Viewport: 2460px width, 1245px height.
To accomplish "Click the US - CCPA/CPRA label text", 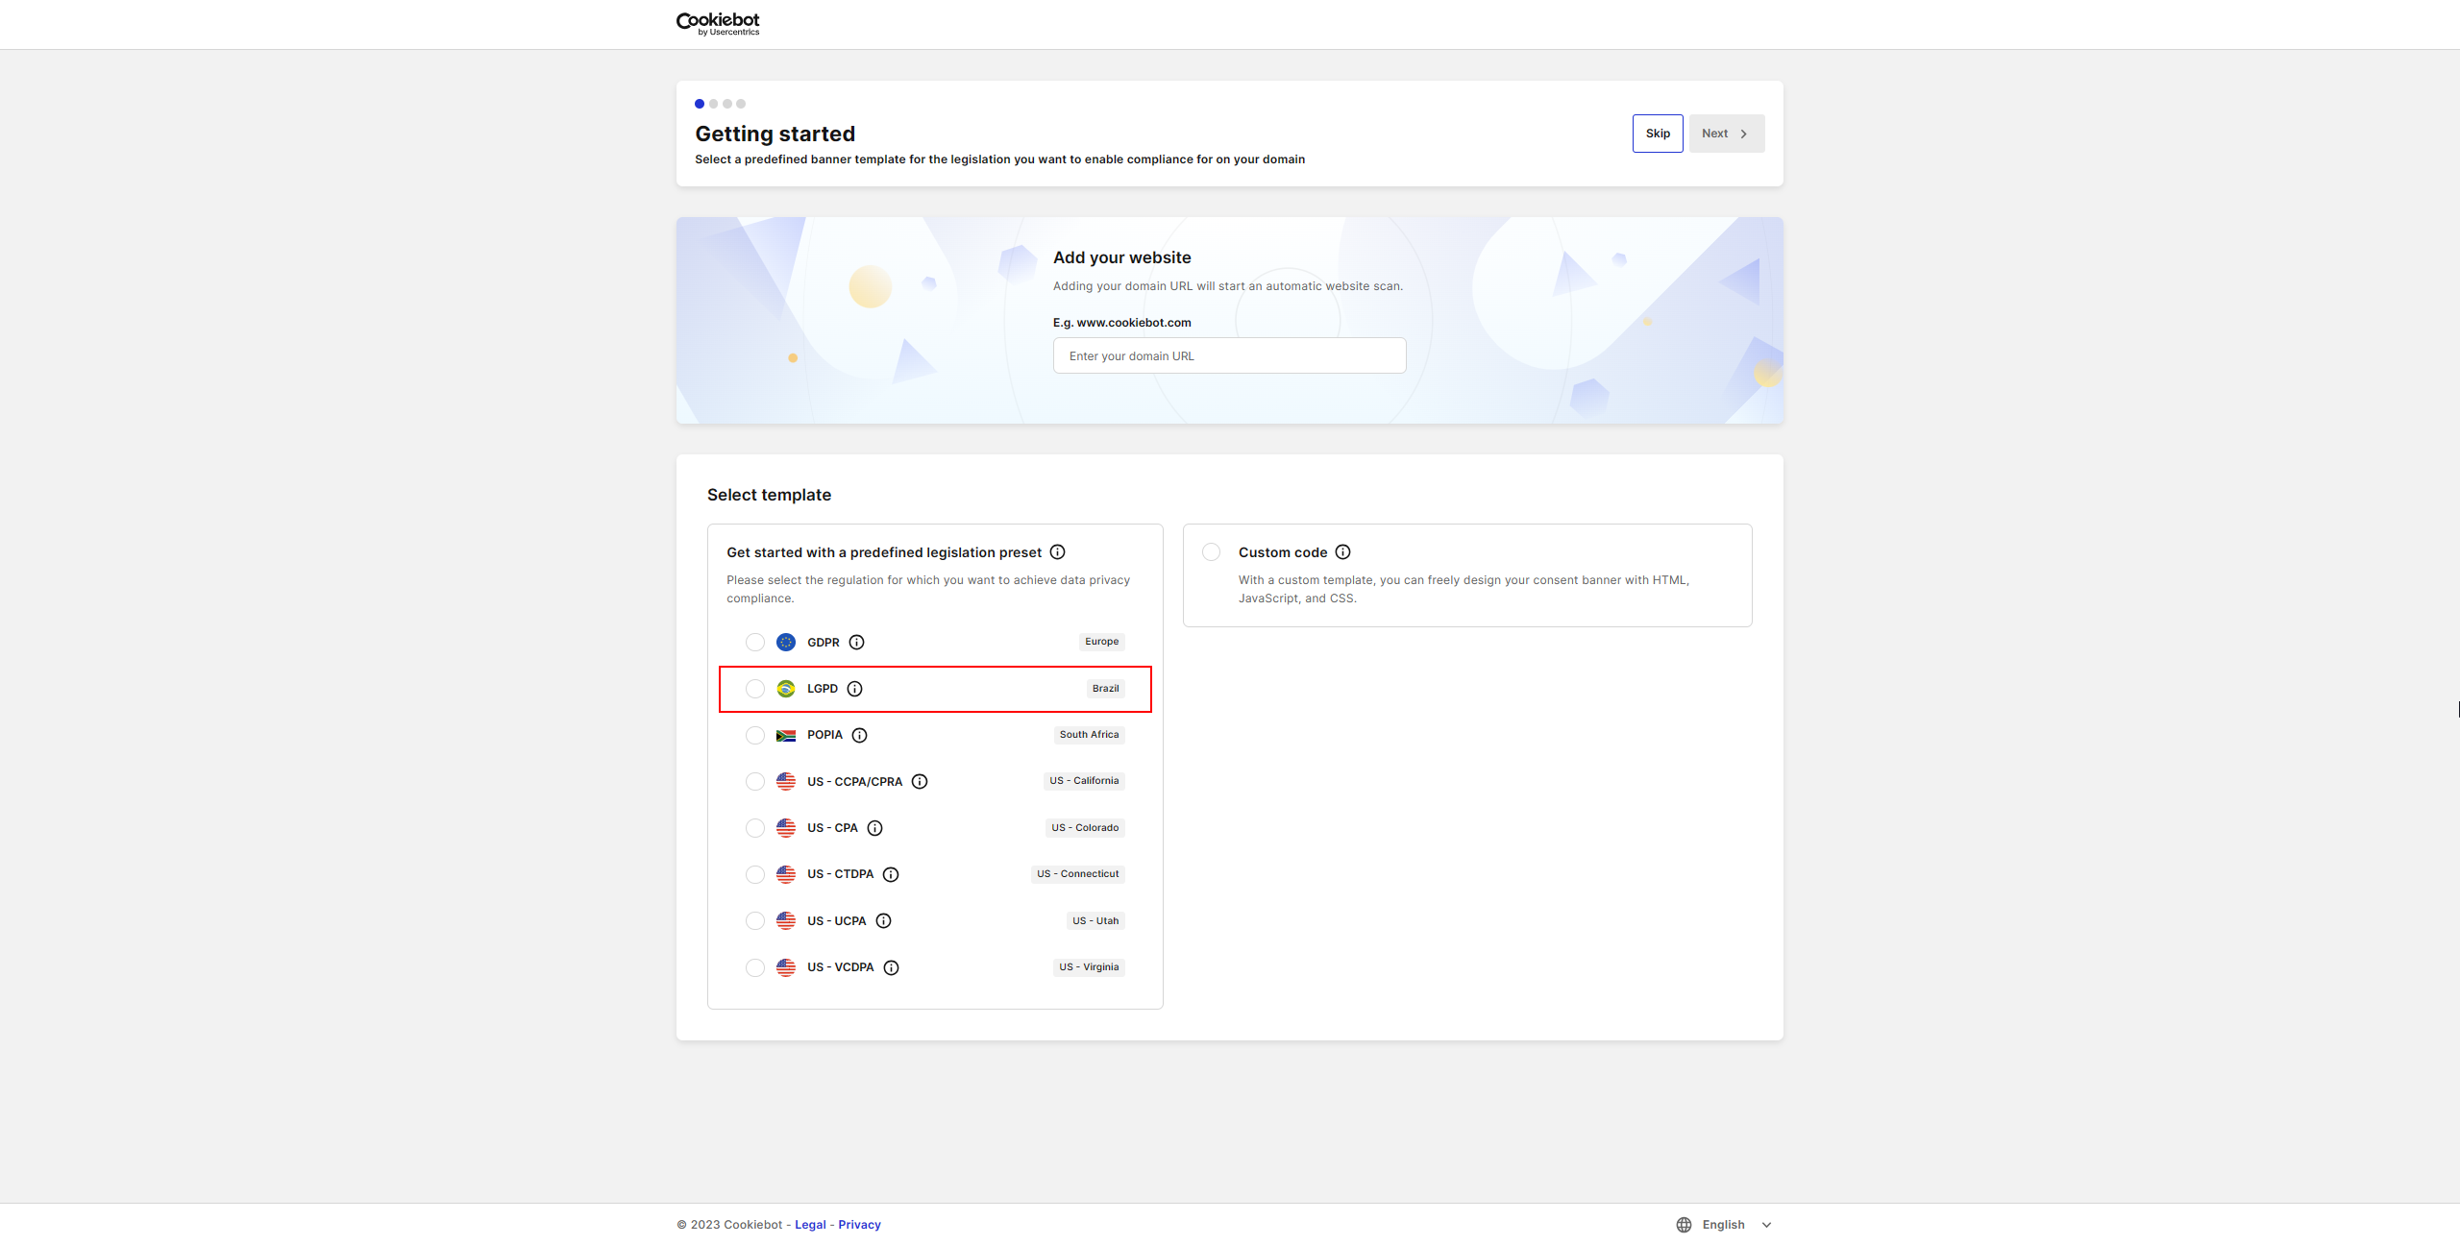I will tap(855, 782).
